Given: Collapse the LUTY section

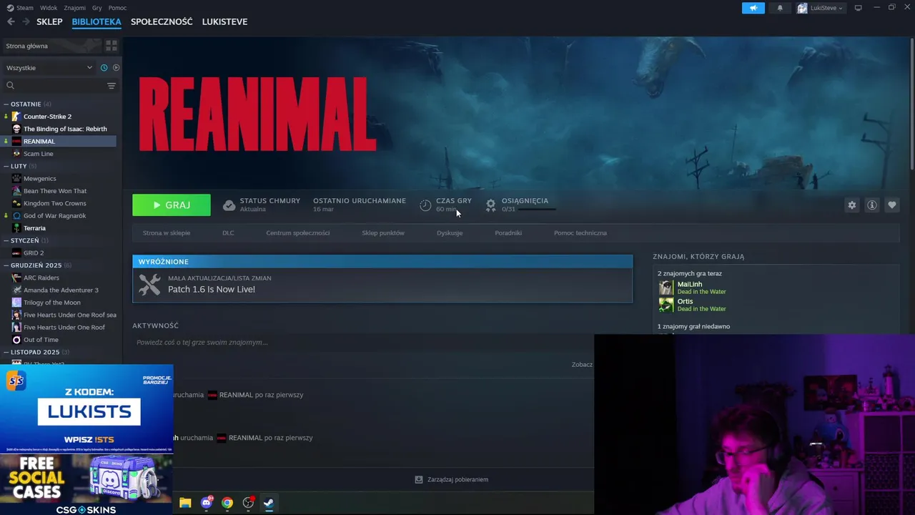Looking at the screenshot, I should point(6,166).
